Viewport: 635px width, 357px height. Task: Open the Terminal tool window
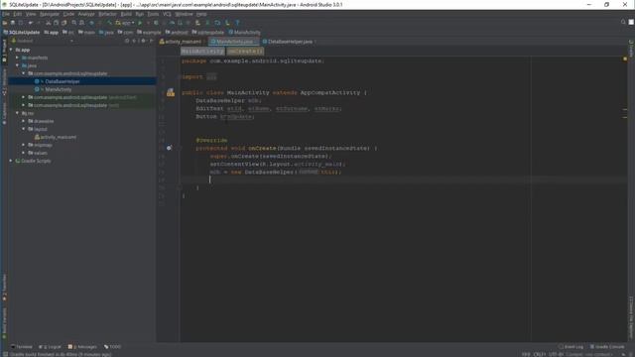point(22,347)
